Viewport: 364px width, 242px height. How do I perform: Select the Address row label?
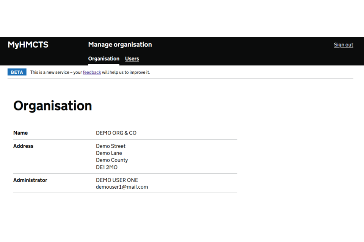[23, 146]
